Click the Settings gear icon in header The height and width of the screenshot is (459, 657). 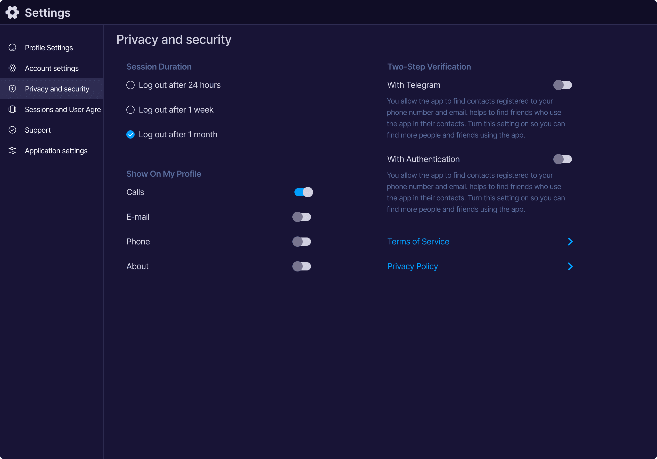pos(12,13)
